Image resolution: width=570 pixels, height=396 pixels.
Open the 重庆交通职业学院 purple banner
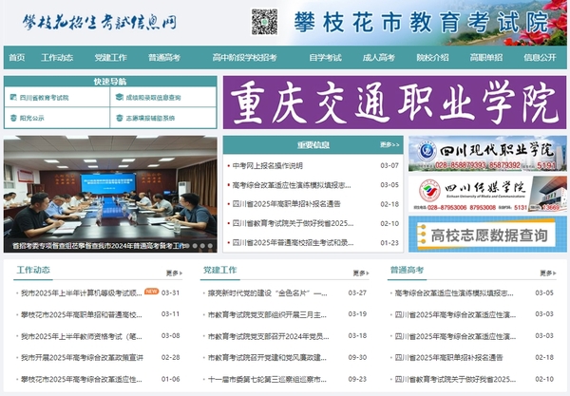click(395, 103)
